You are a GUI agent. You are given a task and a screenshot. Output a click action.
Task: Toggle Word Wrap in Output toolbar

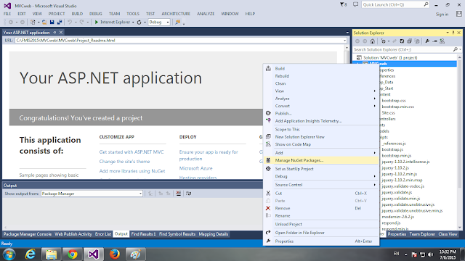pos(189,194)
